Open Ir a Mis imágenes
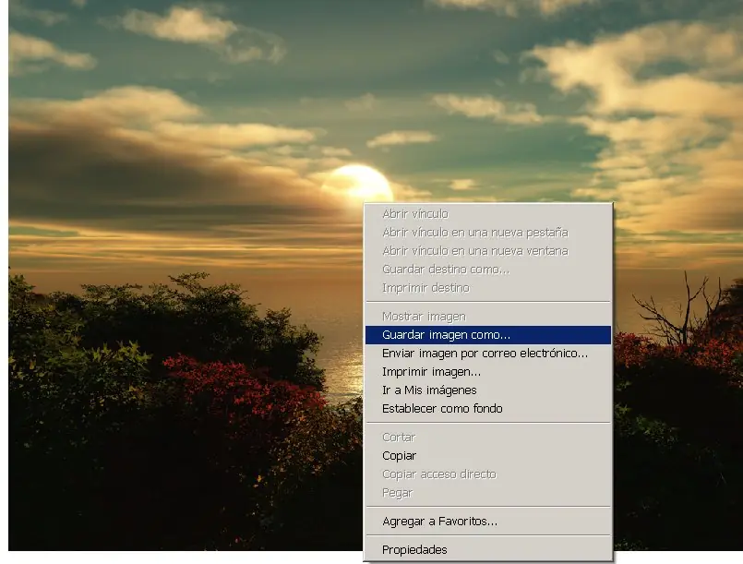The height and width of the screenshot is (564, 743). pyautogui.click(x=487, y=390)
